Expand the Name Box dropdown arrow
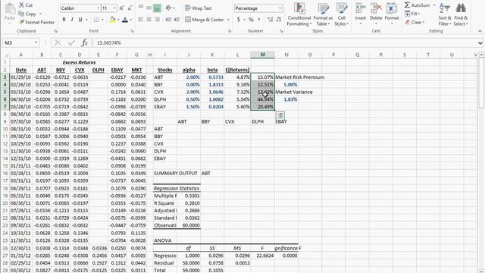The width and height of the screenshot is (485, 273). (36, 42)
